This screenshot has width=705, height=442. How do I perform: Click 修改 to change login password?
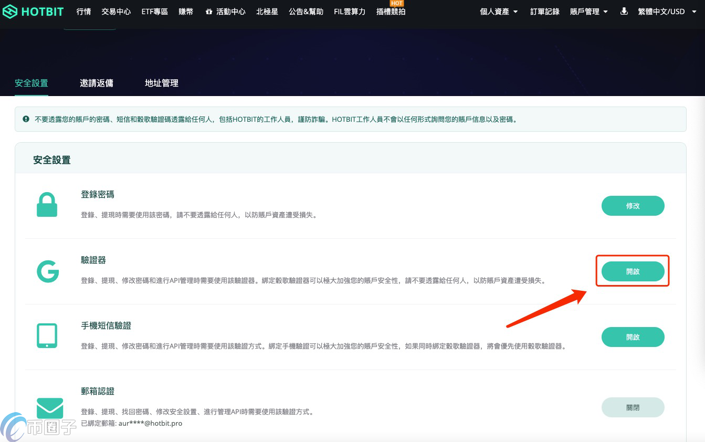(x=633, y=206)
